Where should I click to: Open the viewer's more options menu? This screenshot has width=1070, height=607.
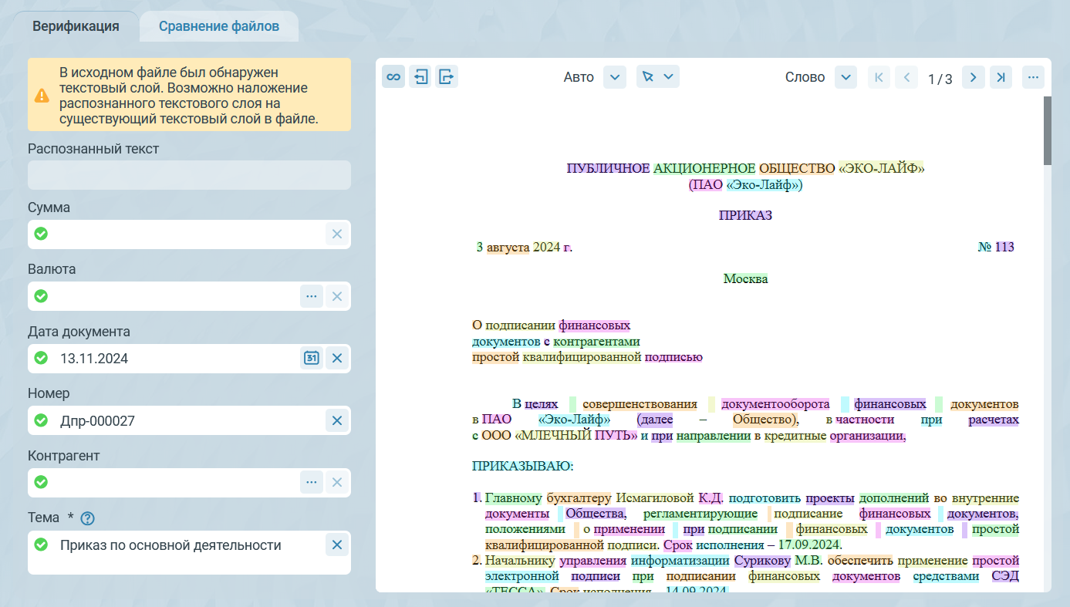tap(1034, 77)
